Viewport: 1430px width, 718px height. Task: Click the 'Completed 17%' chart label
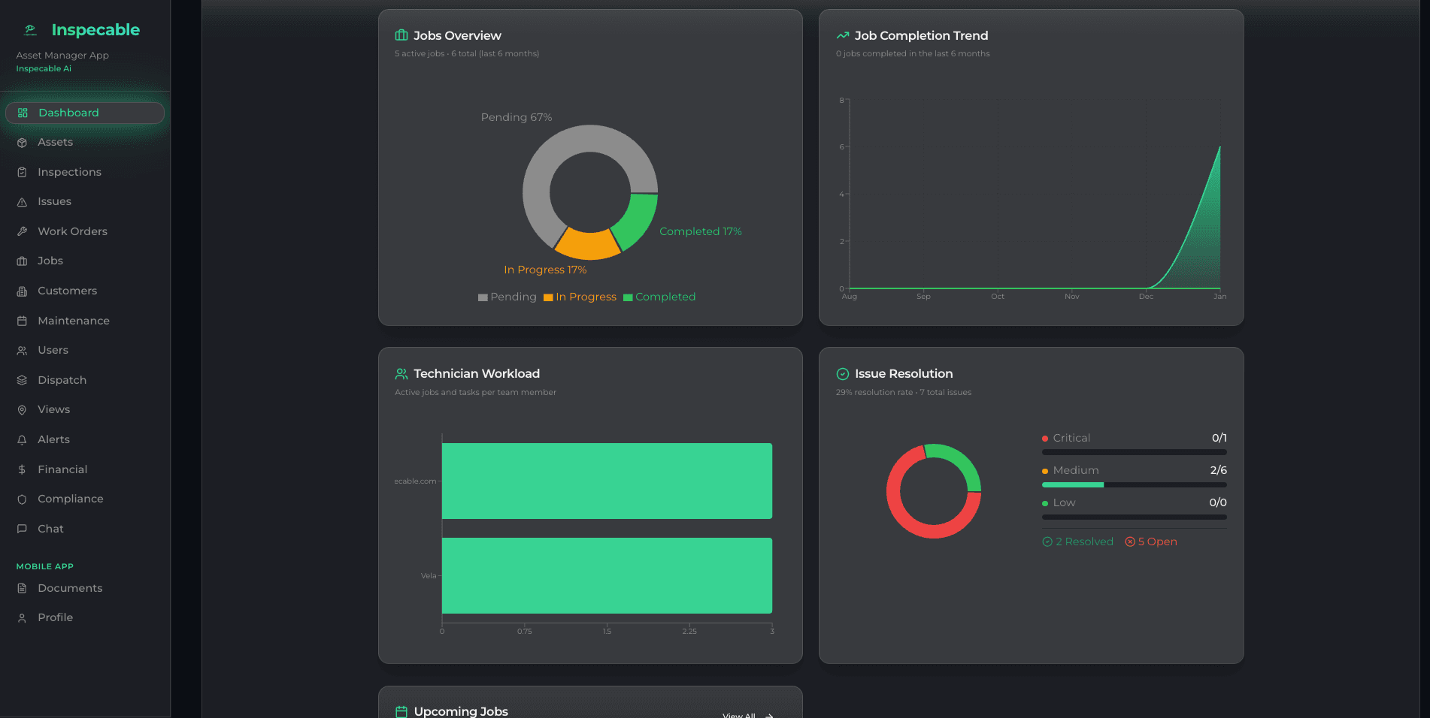point(701,232)
